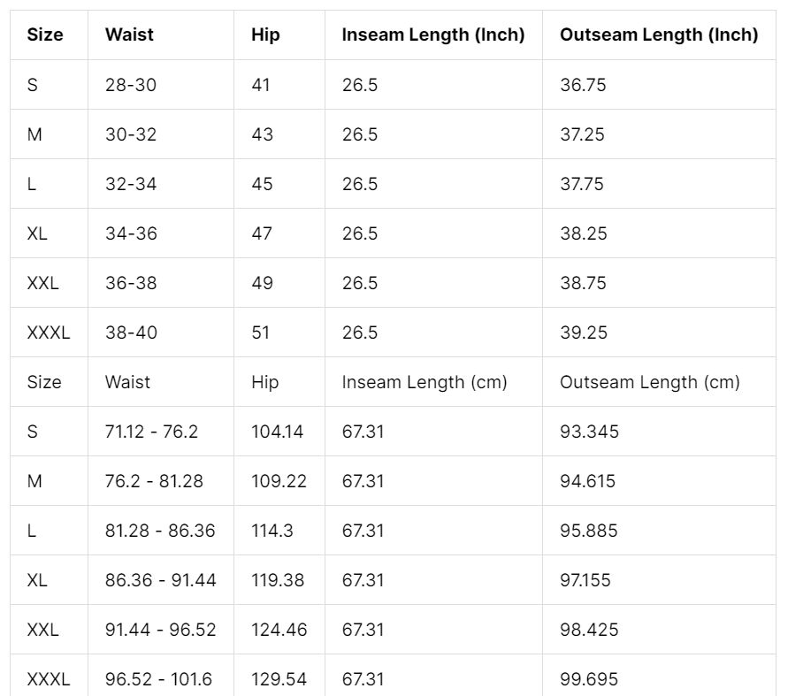
Task: Select the XXXL row in inches section
Action: coord(393,333)
